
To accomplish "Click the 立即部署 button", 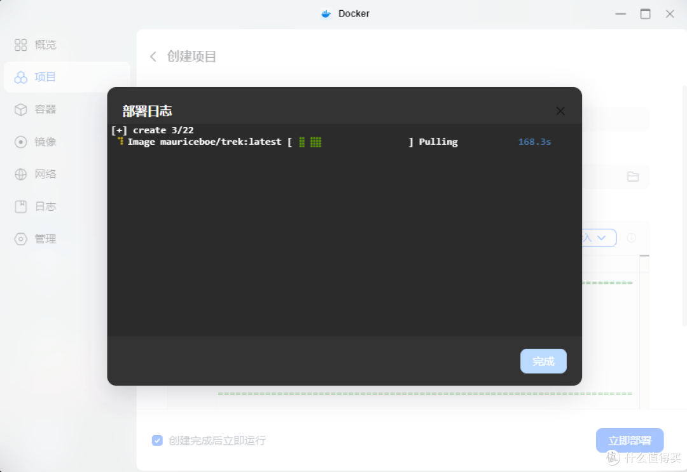I will 630,440.
